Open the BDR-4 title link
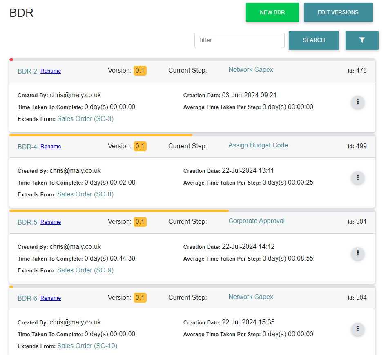Screen dimensions: 386x355 point(27,147)
